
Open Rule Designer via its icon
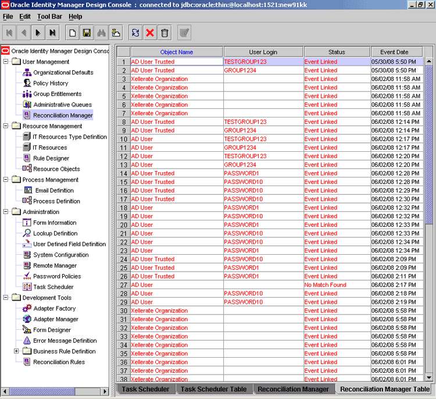(27, 158)
